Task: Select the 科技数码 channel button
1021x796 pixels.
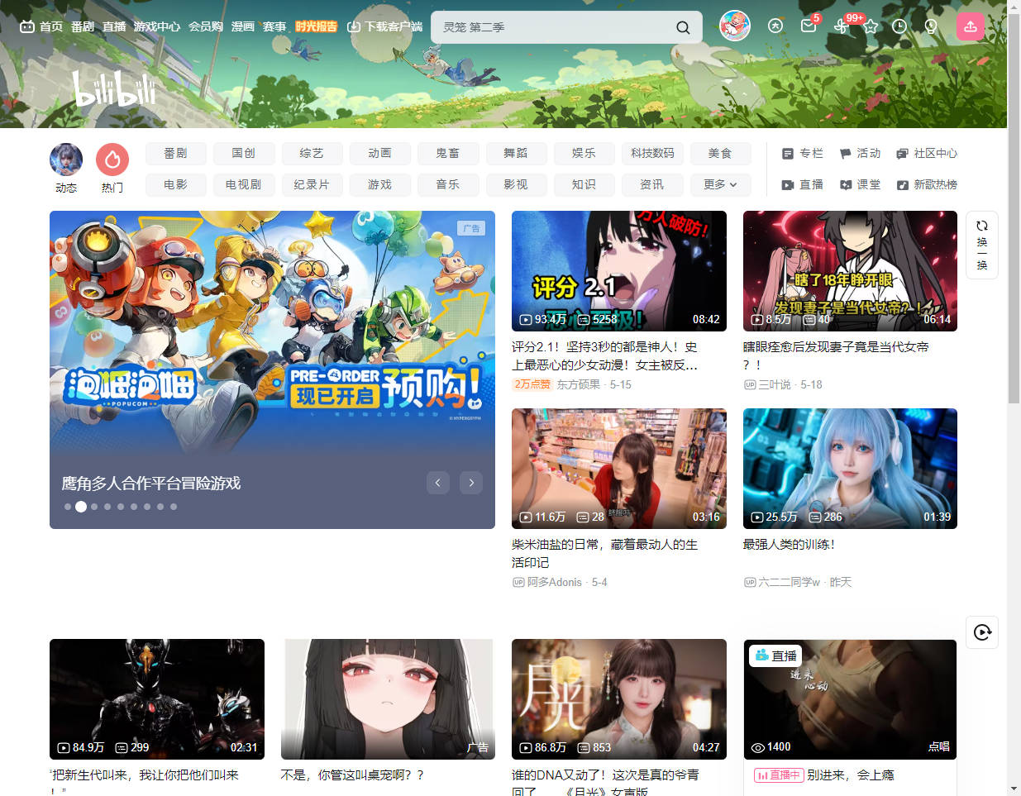Action: 652,154
